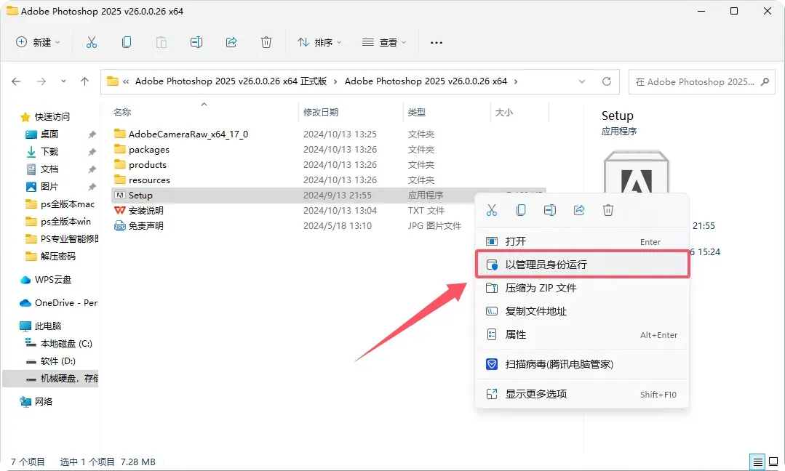Sort by the 修改日期 column header
Image resolution: width=785 pixels, height=471 pixels.
click(320, 113)
